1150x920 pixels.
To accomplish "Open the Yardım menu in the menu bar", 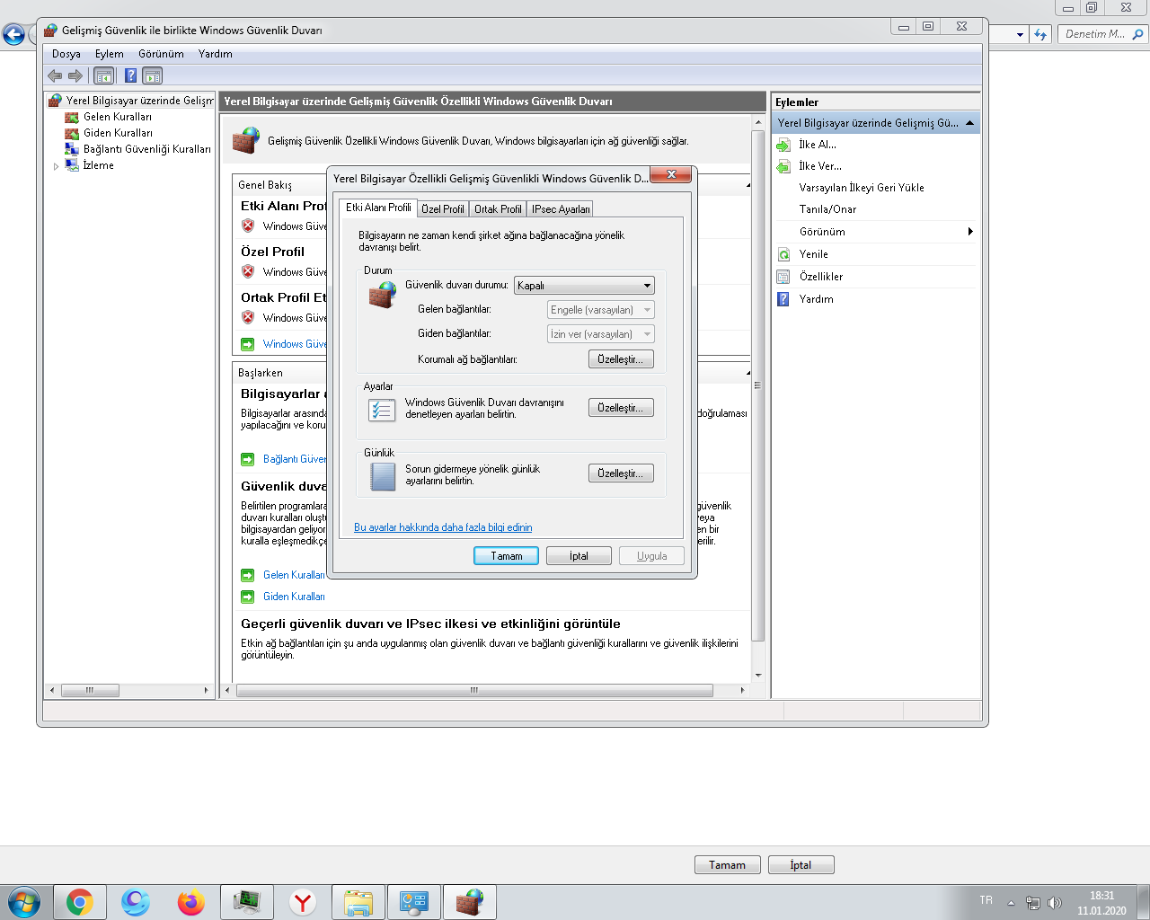I will click(x=216, y=54).
